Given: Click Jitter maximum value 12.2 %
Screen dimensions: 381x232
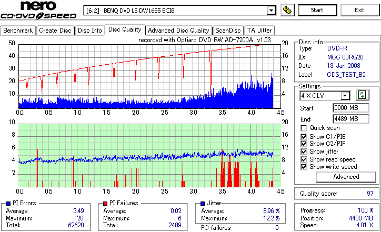Looking at the screenshot, I should coord(272,218).
